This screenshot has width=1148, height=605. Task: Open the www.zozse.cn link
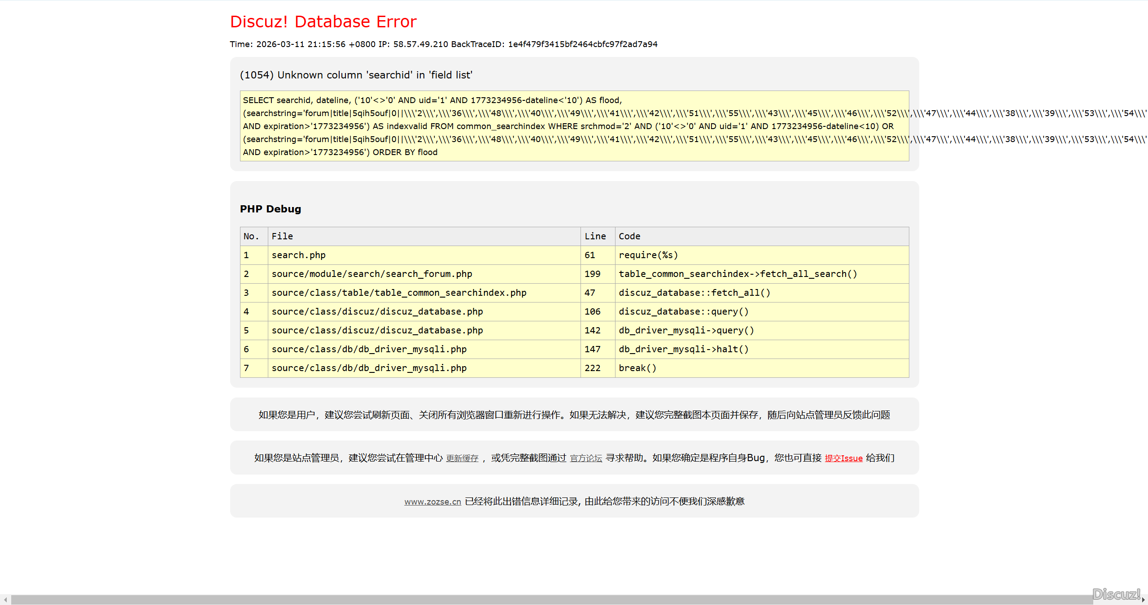coord(432,501)
